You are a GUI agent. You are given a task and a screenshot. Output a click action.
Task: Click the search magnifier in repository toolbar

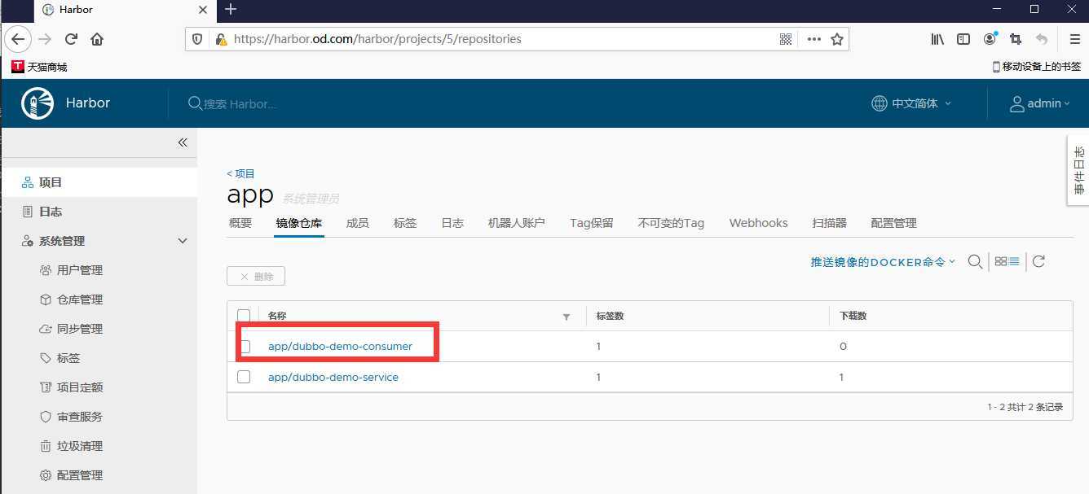(974, 261)
